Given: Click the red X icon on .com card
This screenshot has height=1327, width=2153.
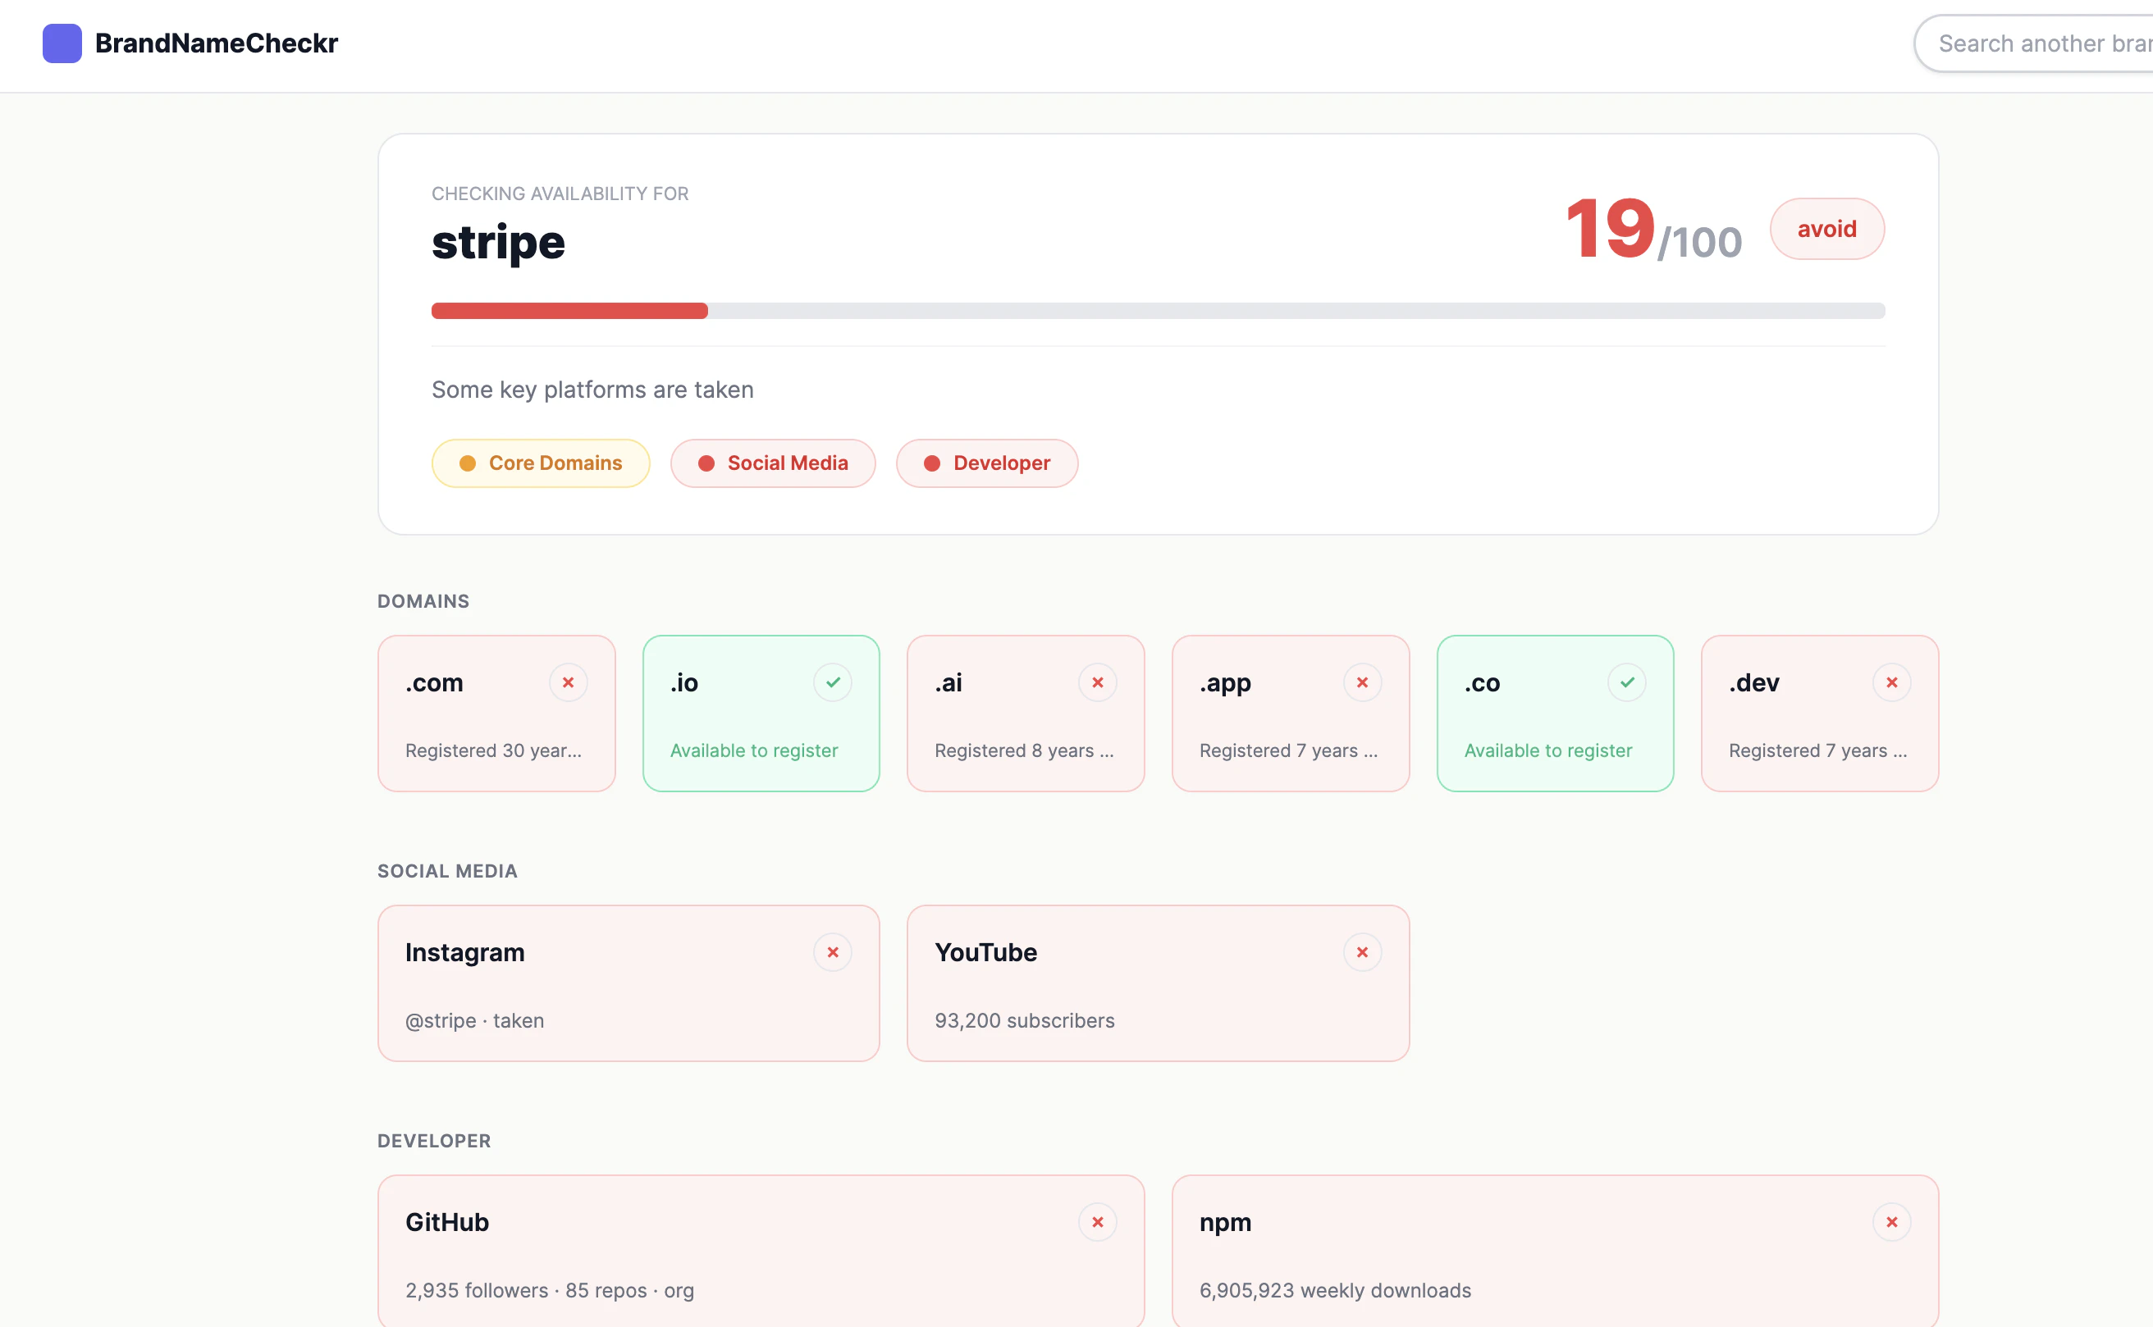Looking at the screenshot, I should pos(568,682).
